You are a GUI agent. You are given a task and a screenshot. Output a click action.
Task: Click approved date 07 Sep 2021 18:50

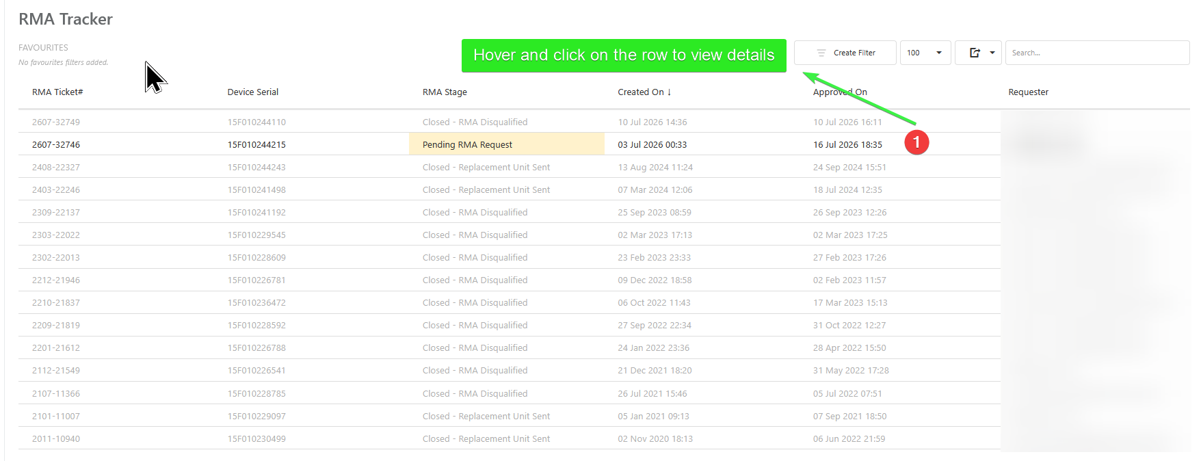(849, 416)
